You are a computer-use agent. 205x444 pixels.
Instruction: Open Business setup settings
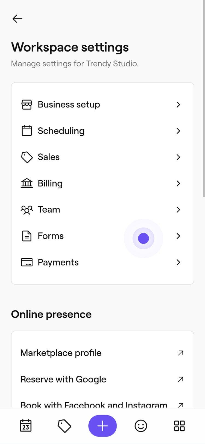coord(69,104)
